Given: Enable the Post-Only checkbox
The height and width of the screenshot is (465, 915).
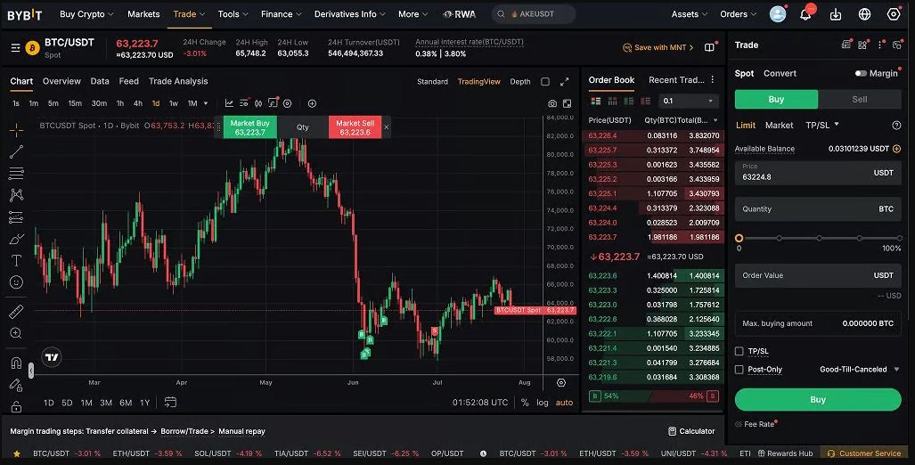Looking at the screenshot, I should pos(739,370).
